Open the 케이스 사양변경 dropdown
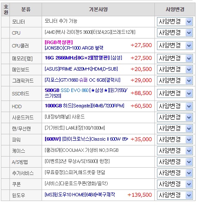This screenshot has height=207, width=199. click(x=175, y=151)
